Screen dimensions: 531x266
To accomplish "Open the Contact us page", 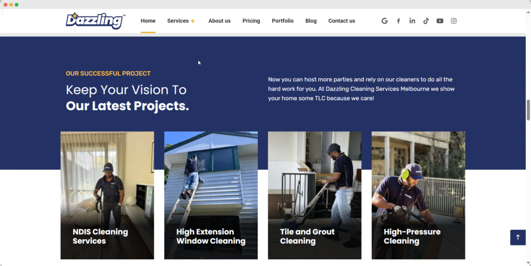I will click(342, 21).
